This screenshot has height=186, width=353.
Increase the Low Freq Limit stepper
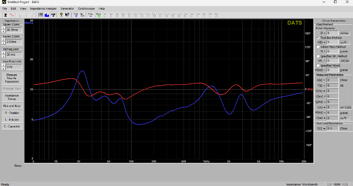(4, 65)
